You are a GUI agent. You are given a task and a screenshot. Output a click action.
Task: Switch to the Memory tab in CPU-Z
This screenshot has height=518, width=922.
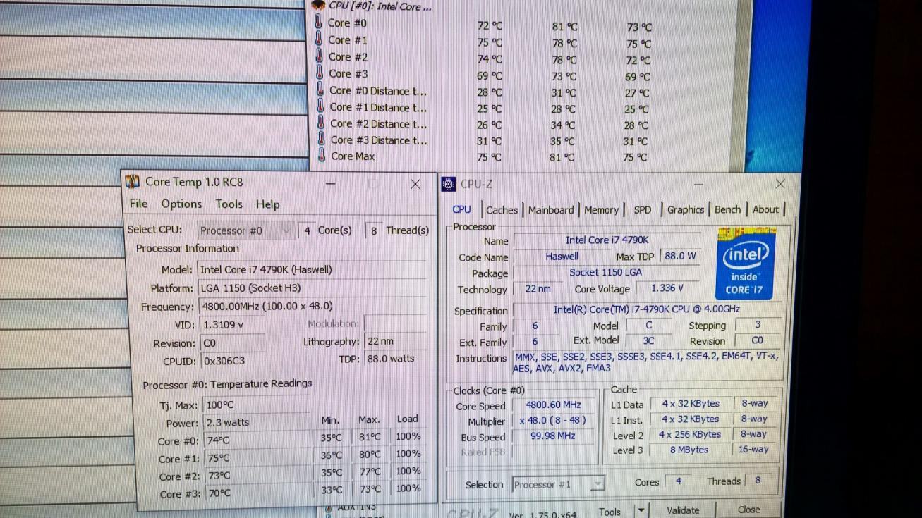pos(601,210)
